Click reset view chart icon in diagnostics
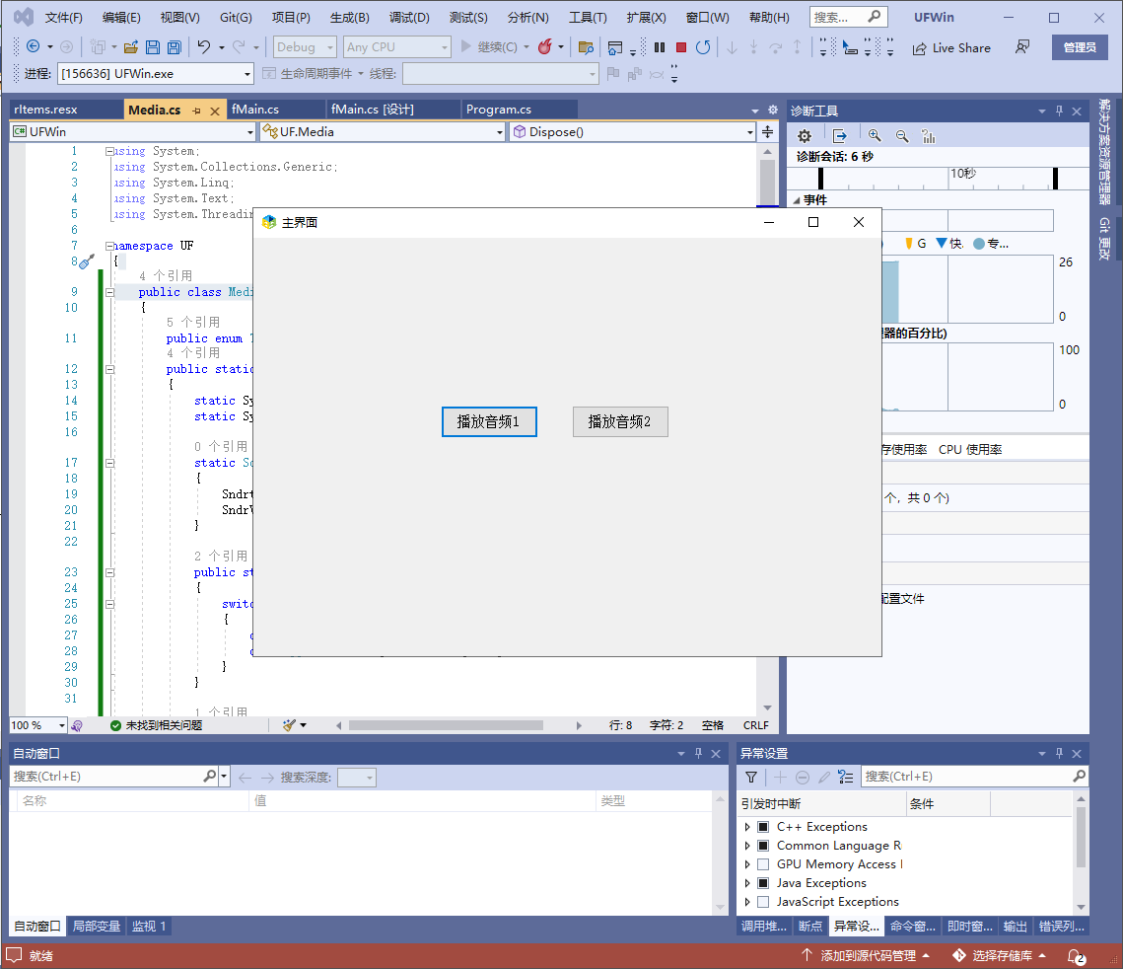 click(929, 136)
